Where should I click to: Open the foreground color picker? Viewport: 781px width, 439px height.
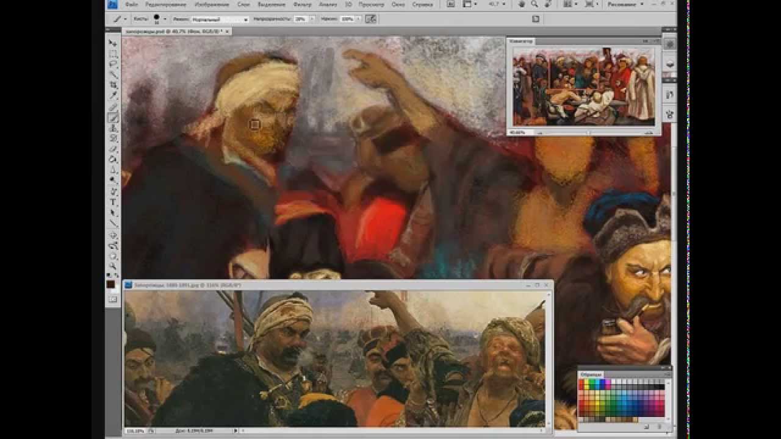(x=111, y=284)
